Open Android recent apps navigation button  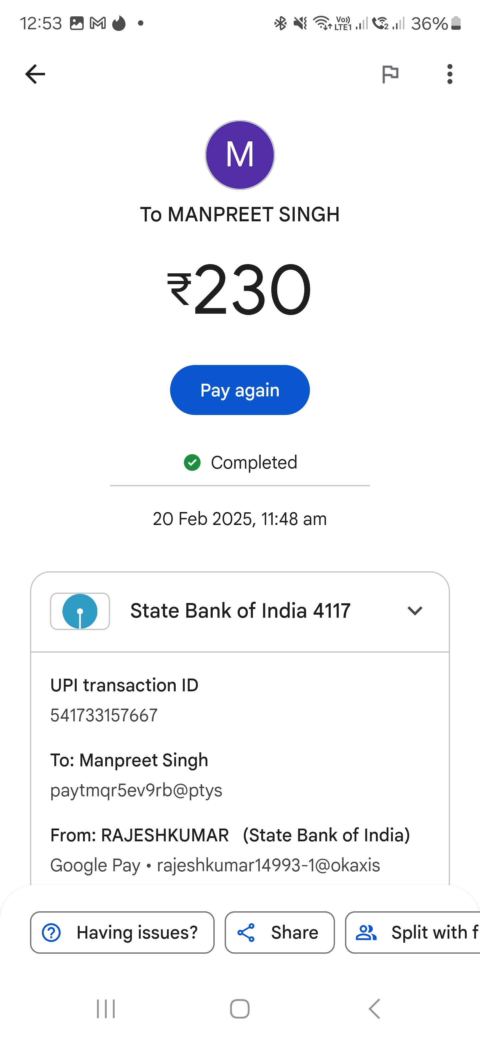tap(106, 1009)
